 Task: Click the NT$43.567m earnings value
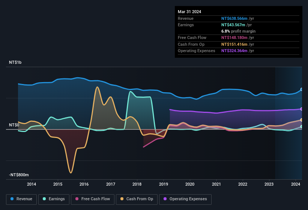coord(233,25)
